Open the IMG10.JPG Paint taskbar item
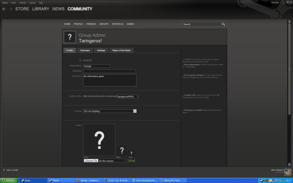293x183 pixels. [x=173, y=180]
